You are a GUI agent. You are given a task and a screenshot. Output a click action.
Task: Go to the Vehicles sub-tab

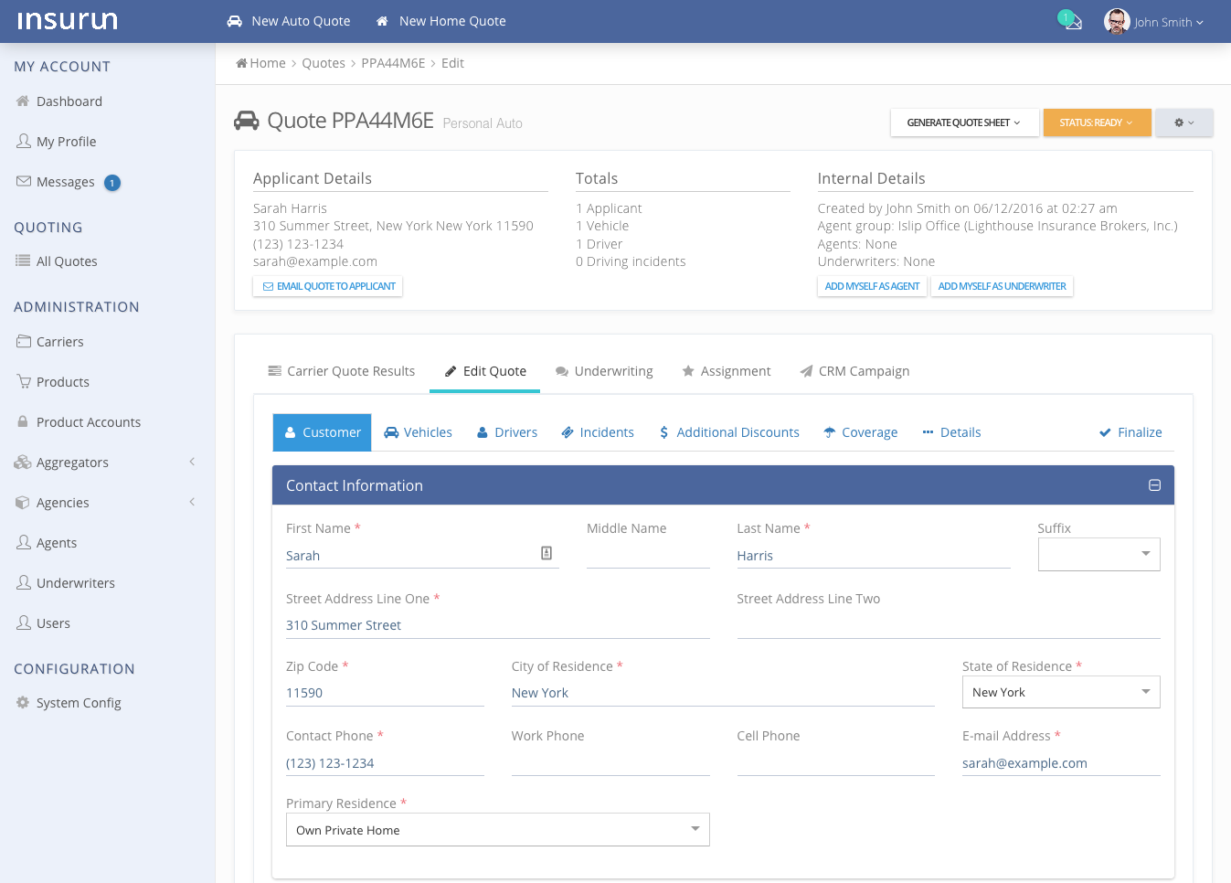pos(418,432)
